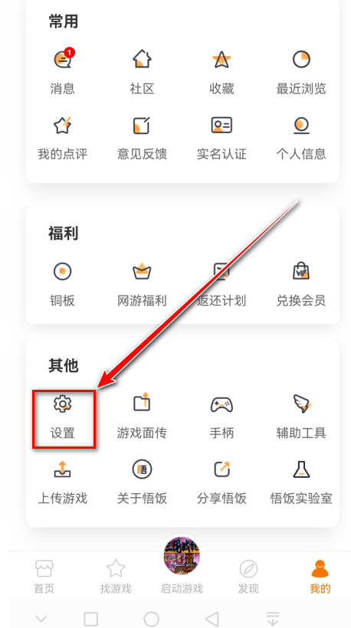
Task: Open the 收藏 favorites star icon
Action: (x=221, y=59)
